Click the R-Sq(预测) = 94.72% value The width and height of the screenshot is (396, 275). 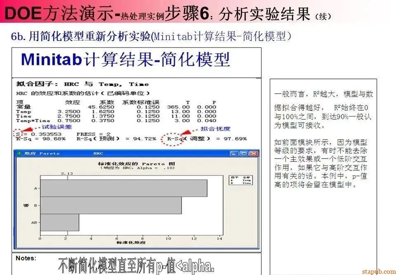pos(116,139)
